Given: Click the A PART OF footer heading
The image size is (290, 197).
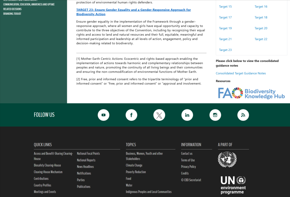Looking at the screenshot, I should click(225, 145).
